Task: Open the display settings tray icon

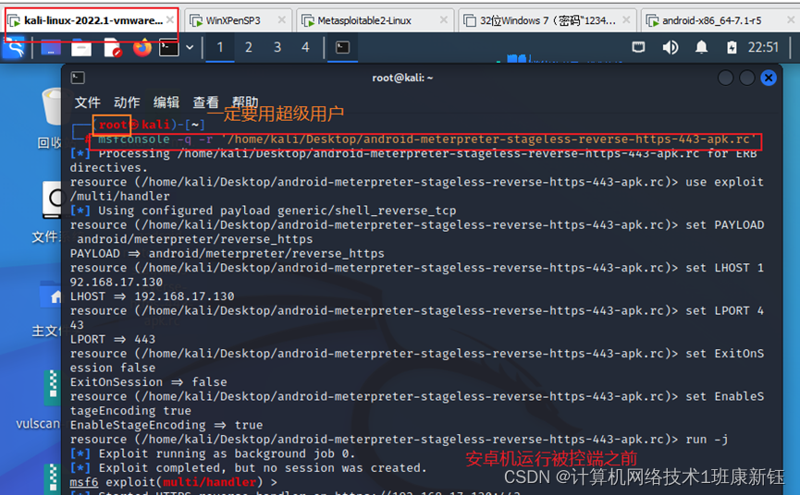Action: coord(638,47)
